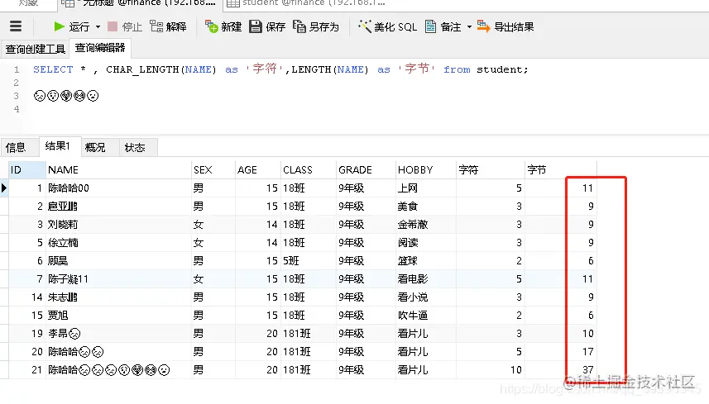Click the Stop (停止) button

(125, 26)
